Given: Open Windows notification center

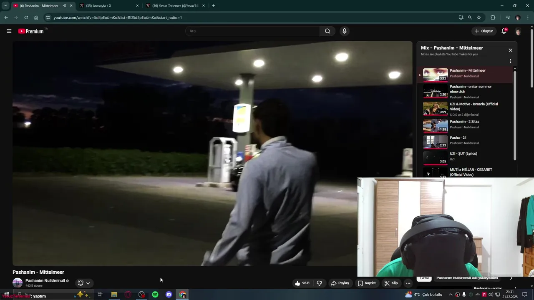Looking at the screenshot, I should tap(525, 295).
